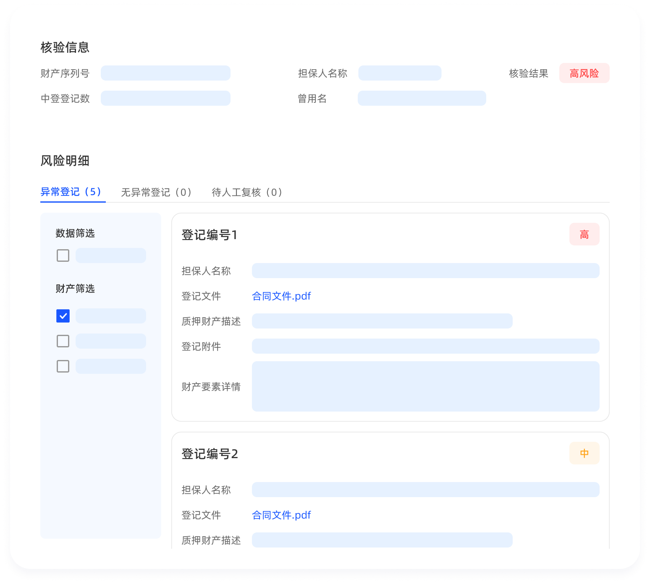Open 合同文件.pdf in 登记编号1 card
This screenshot has height=584, width=650.
(x=281, y=296)
